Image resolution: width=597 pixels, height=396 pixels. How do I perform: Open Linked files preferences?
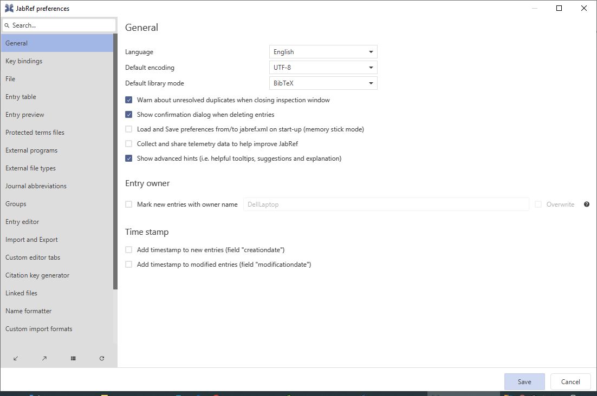(x=57, y=293)
